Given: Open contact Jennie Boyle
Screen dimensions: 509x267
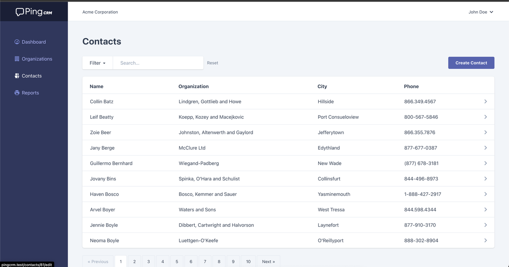Looking at the screenshot, I should point(104,225).
